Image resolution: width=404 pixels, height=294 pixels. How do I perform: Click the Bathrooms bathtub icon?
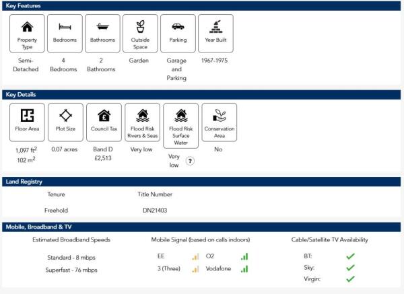(103, 27)
